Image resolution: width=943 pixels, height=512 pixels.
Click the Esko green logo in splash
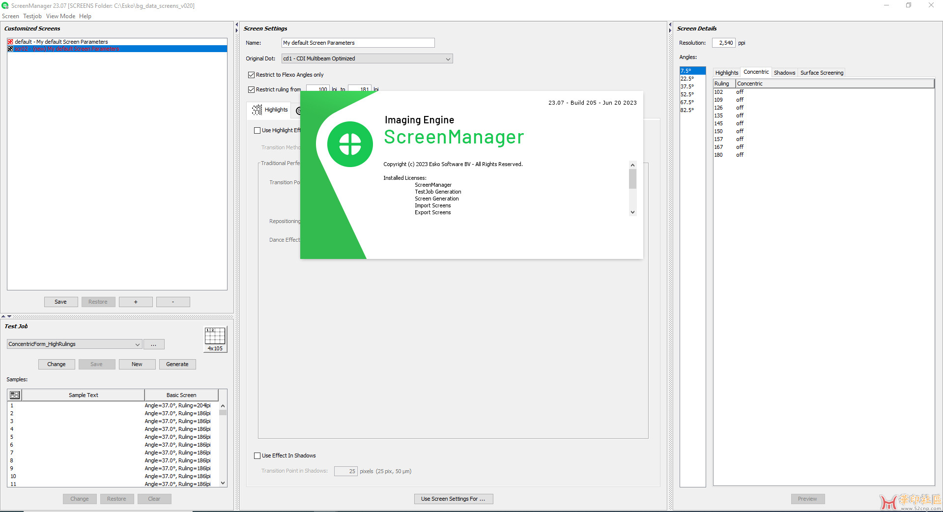coord(350,144)
